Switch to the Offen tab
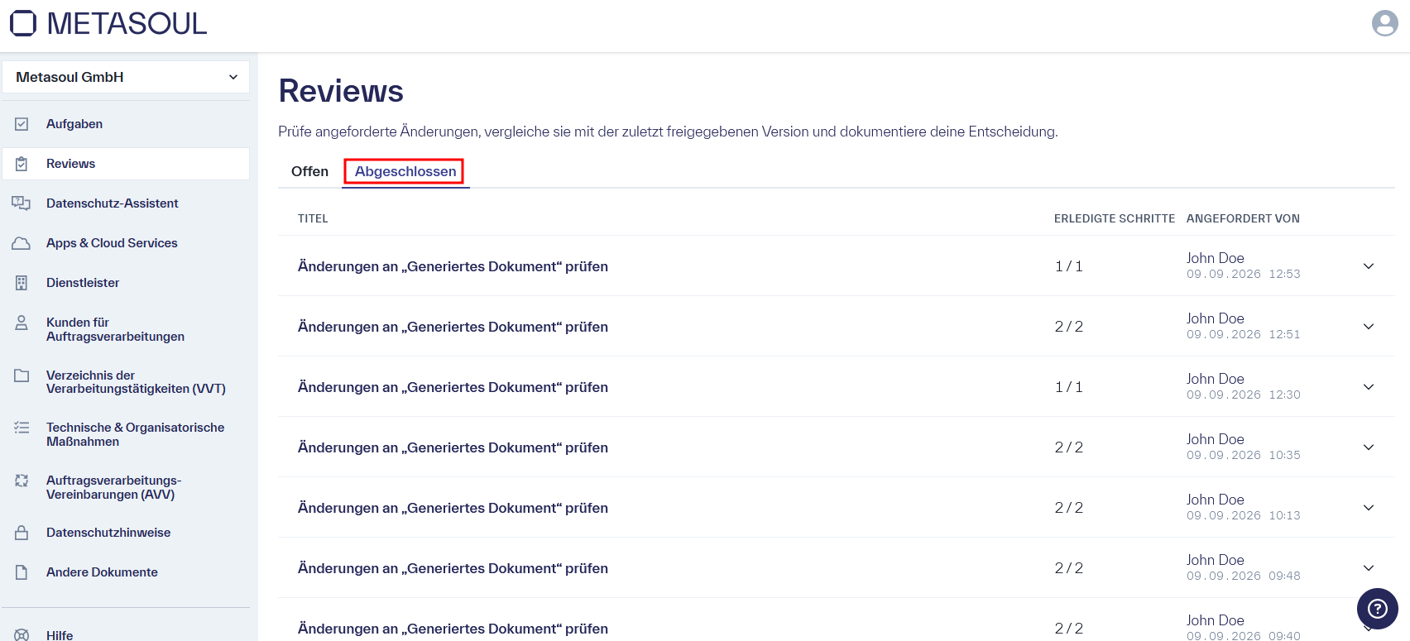Viewport: 1410px width, 641px height. [309, 171]
